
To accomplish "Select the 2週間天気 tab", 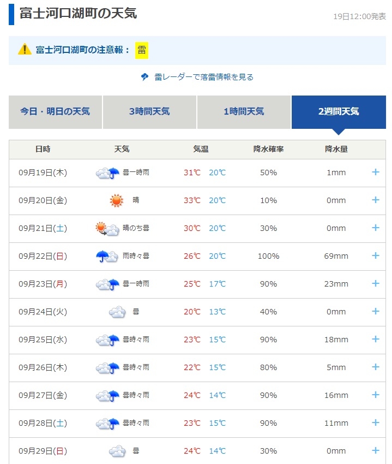I will pos(339,111).
